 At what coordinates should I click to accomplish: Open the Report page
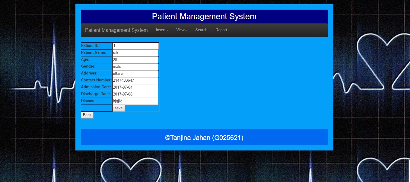[x=221, y=30]
